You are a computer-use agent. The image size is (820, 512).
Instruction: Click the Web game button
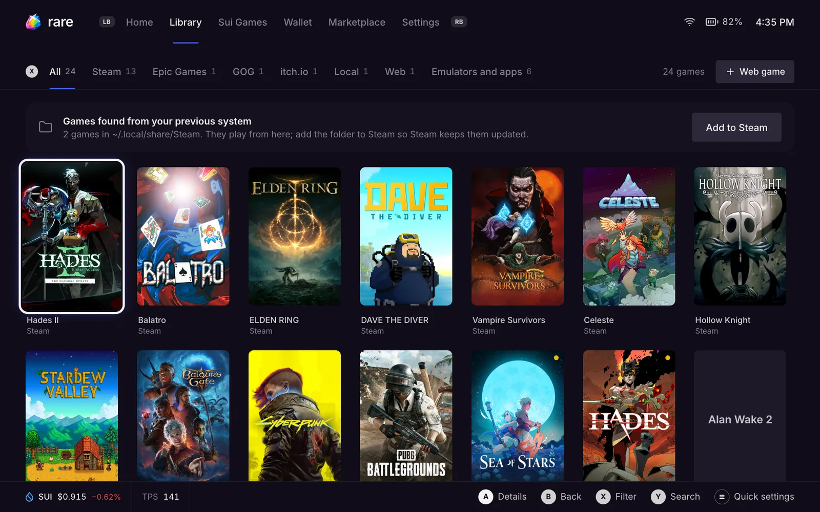[x=755, y=72]
